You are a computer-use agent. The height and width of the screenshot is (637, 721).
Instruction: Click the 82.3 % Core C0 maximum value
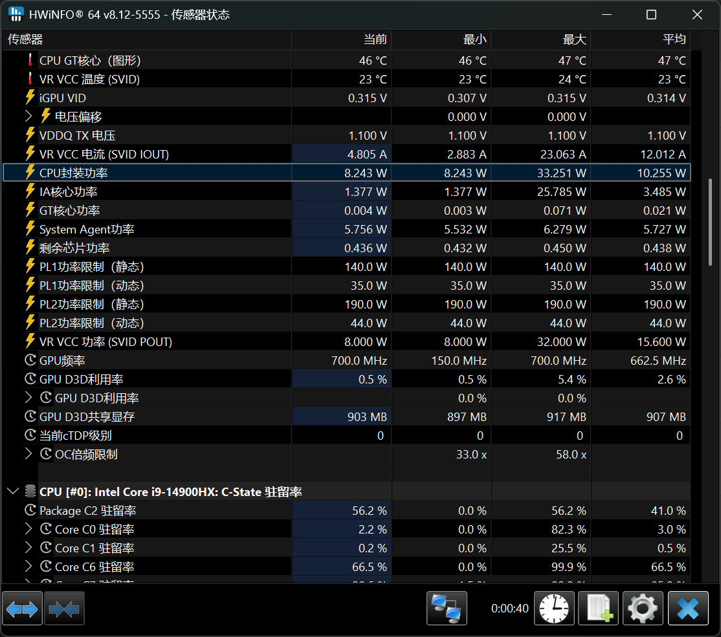(569, 530)
